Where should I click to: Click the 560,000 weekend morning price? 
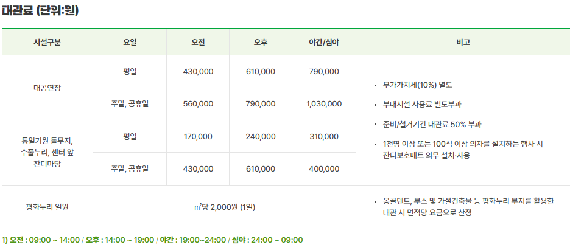(x=198, y=104)
